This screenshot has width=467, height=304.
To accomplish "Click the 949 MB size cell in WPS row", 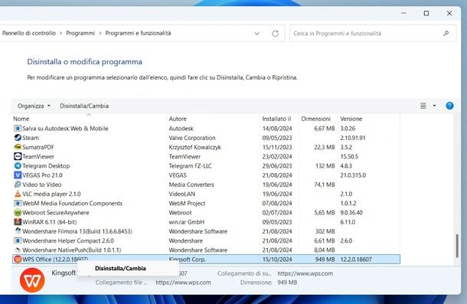I will coord(325,260).
